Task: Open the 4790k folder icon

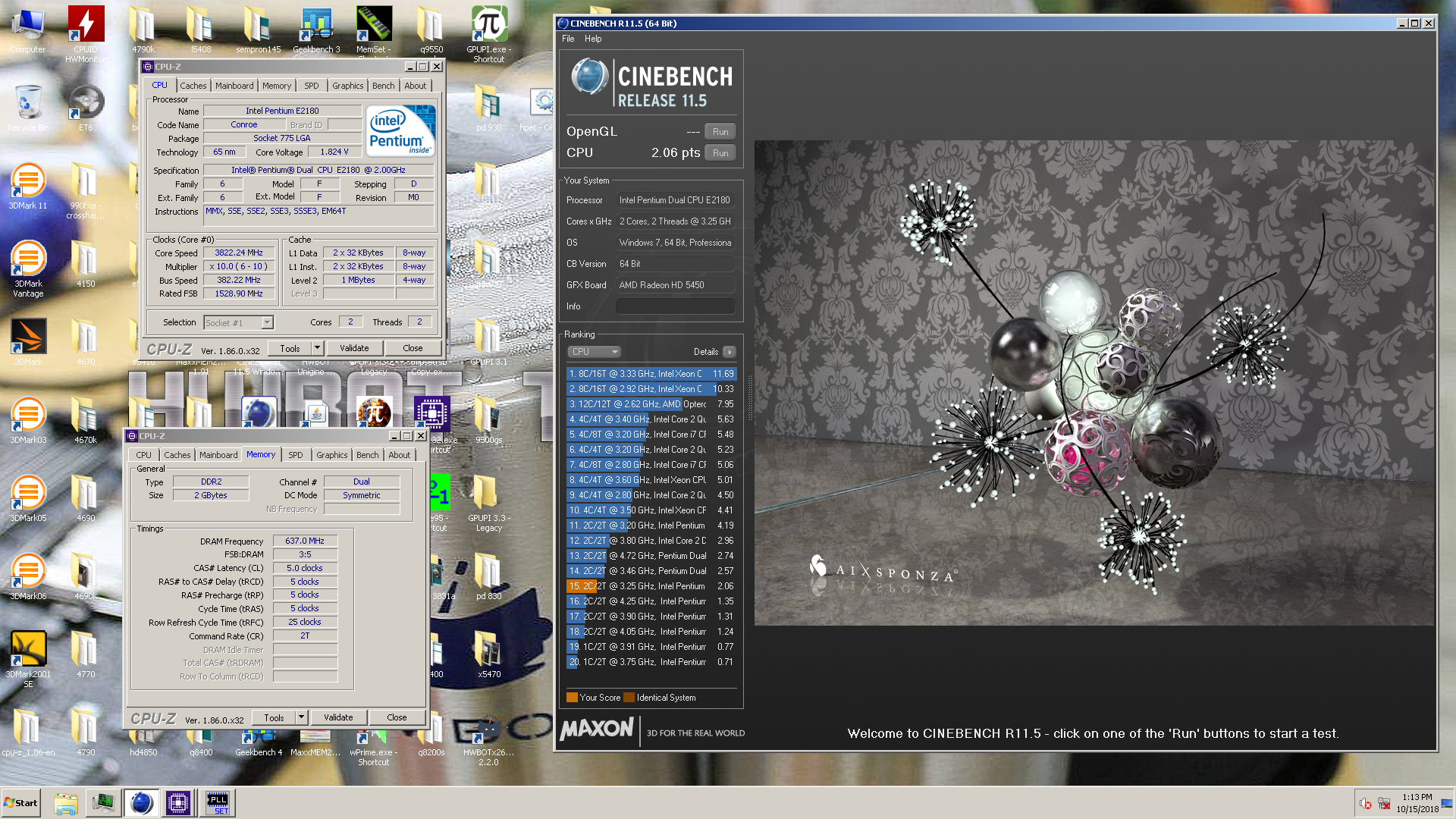Action: coord(143,30)
